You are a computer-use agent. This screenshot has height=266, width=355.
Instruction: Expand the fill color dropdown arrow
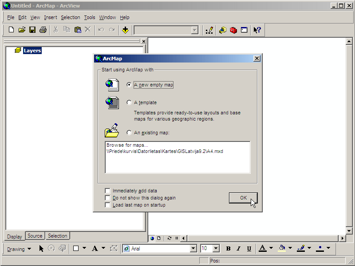[x=290, y=248]
